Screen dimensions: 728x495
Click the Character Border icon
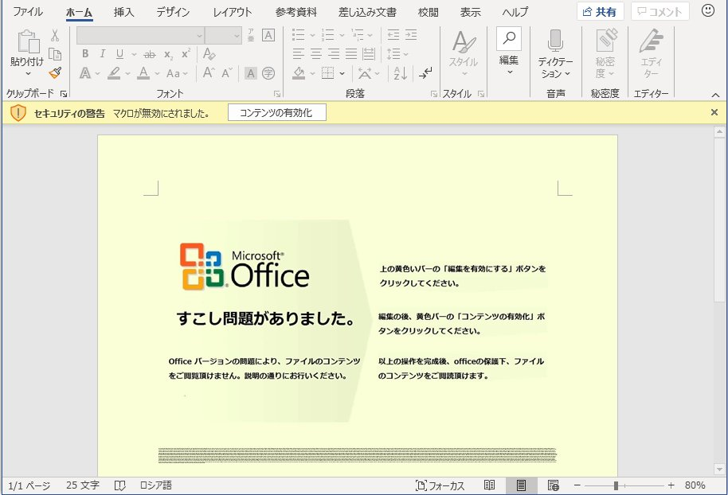pos(268,35)
